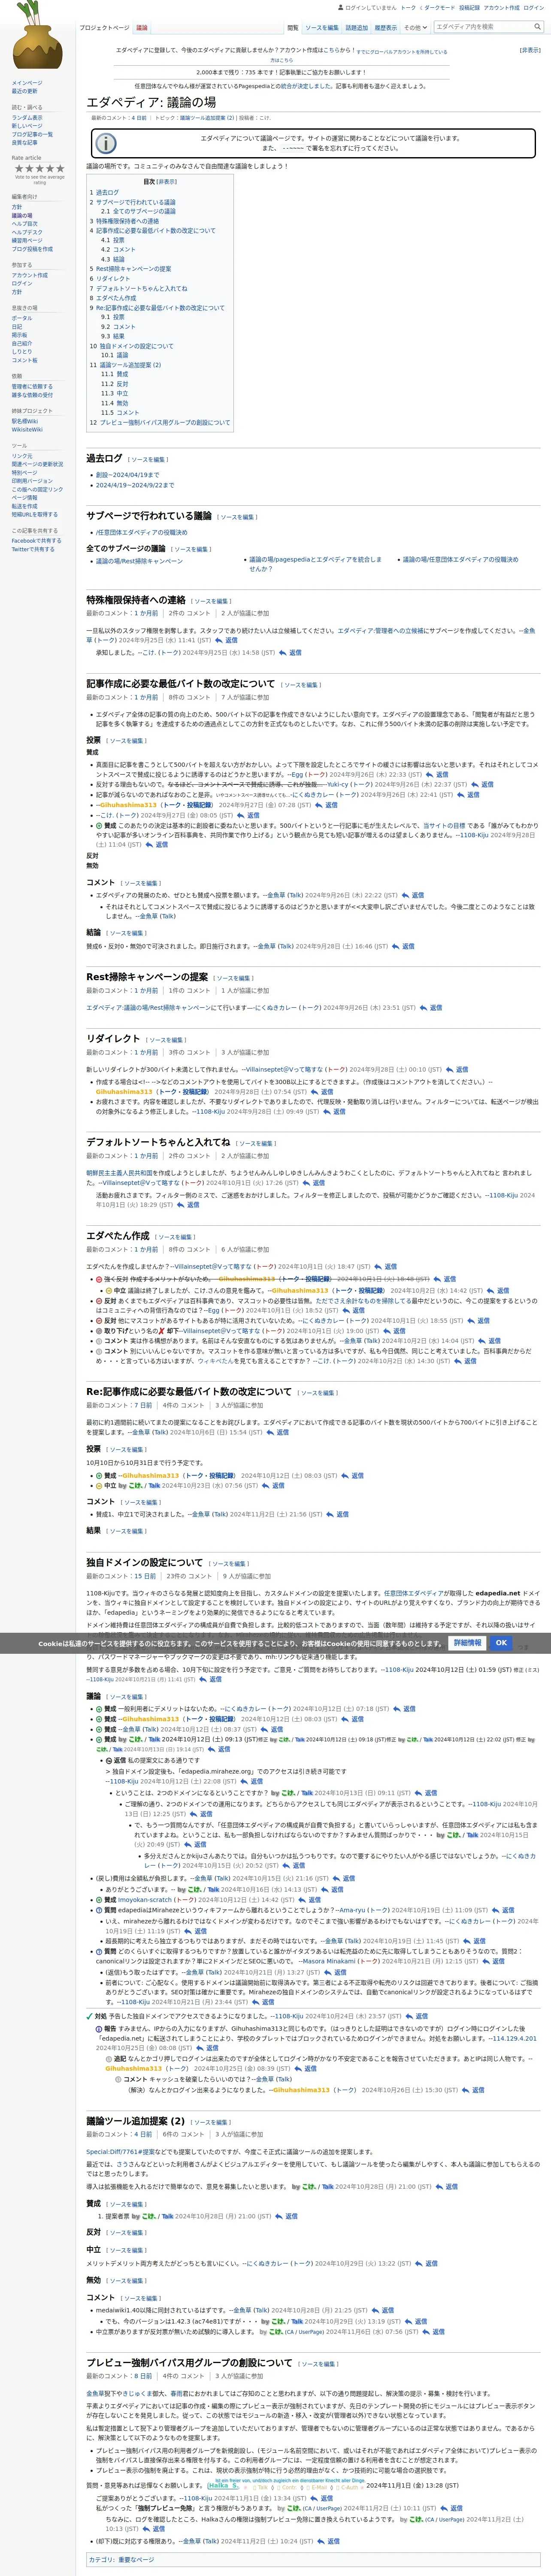Screen dimensions: 551x2576
Task: Open 投稿記録 in the top bar
Action: pos(470,8)
